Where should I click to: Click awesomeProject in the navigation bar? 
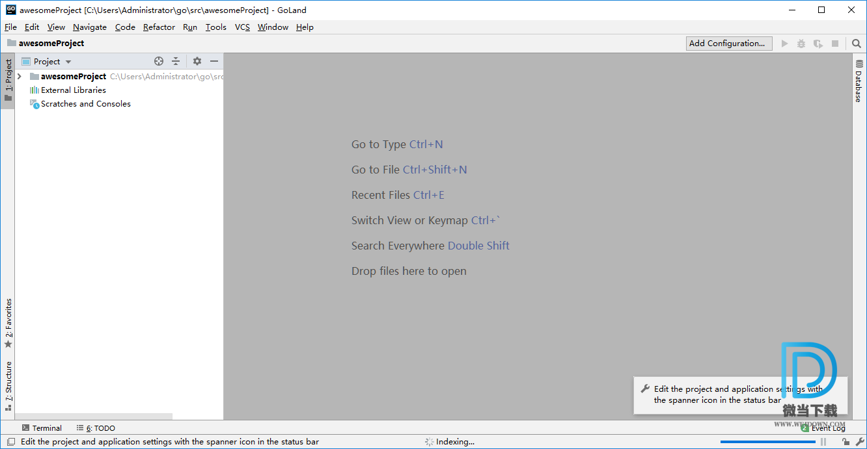point(51,43)
